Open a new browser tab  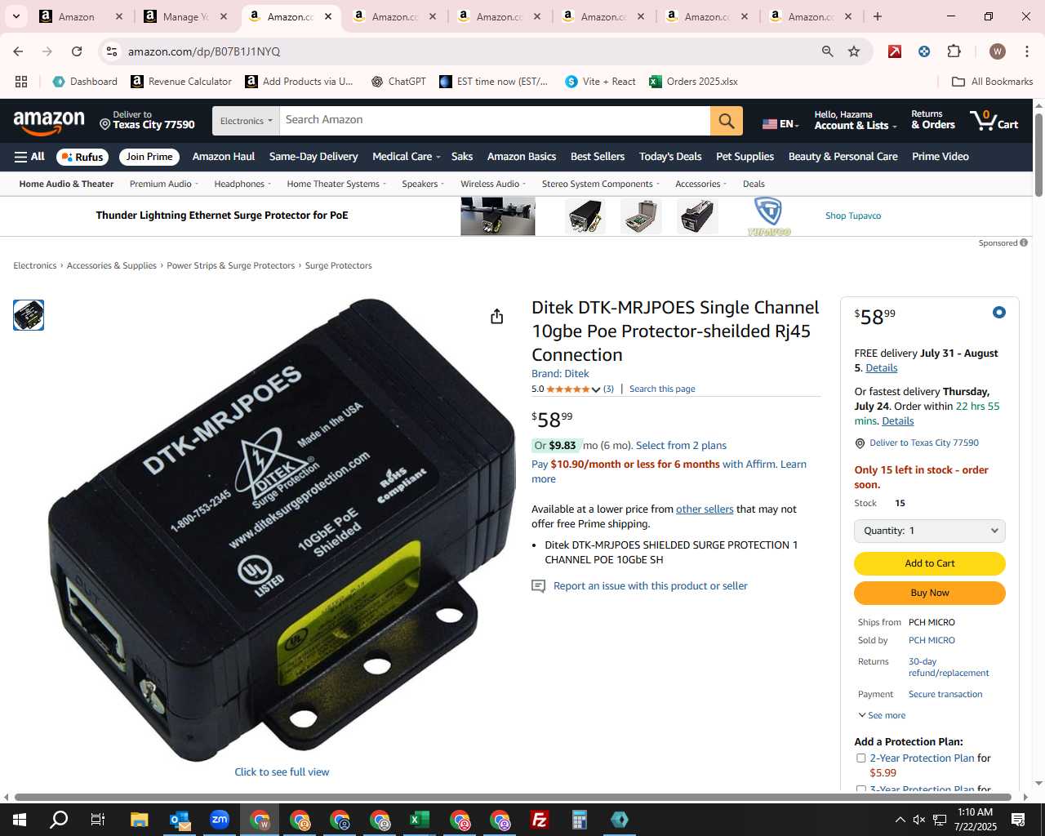(877, 16)
